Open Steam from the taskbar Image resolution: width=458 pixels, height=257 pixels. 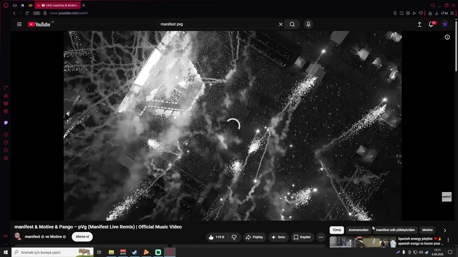coord(135,252)
